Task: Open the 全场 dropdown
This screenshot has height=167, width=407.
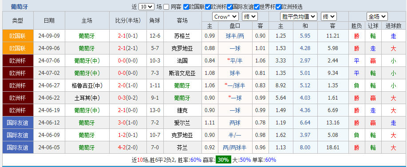Action: (377, 17)
